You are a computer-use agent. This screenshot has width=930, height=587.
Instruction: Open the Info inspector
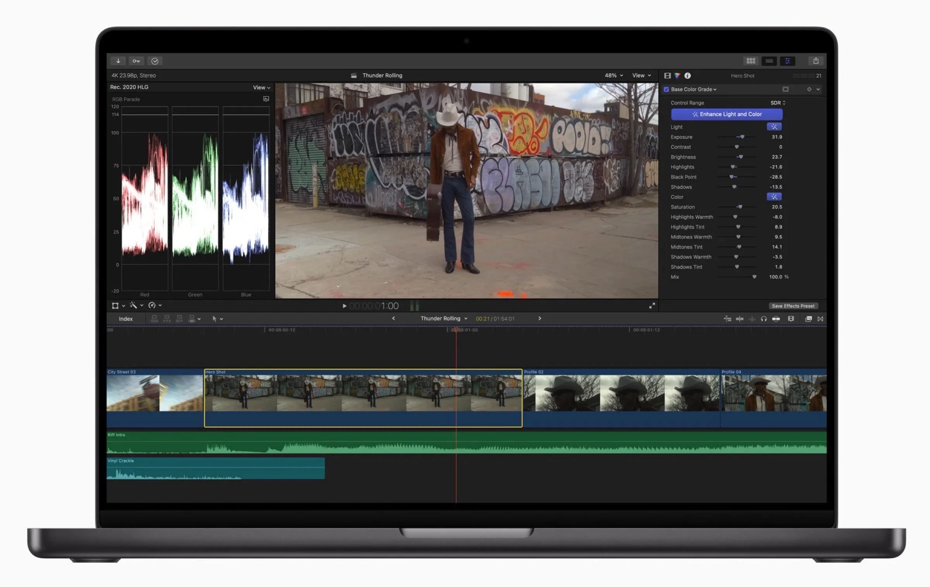point(688,76)
